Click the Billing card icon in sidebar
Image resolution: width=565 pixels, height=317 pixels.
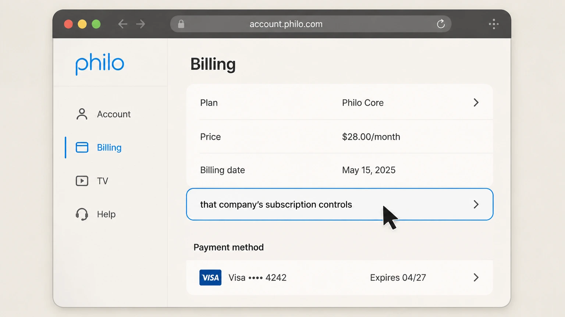pos(82,147)
